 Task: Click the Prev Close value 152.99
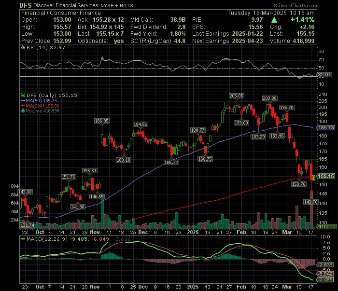[62, 41]
